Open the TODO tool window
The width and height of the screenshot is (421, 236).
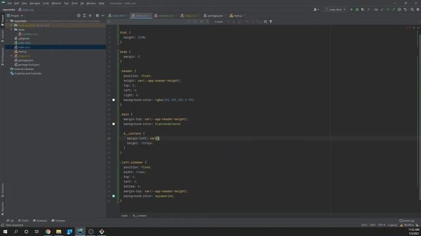tap(23, 221)
